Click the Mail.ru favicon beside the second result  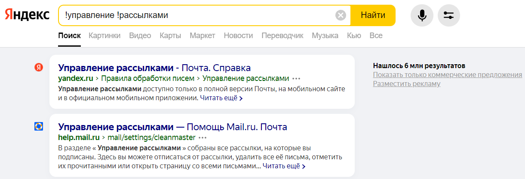coord(39,126)
